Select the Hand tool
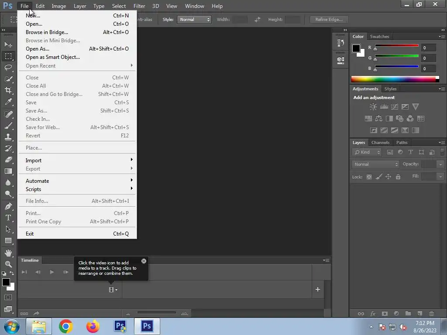447x335 pixels. [x=8, y=253]
